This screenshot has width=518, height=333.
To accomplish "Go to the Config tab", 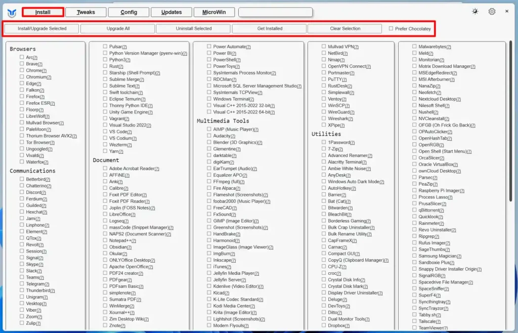I will pos(128,12).
